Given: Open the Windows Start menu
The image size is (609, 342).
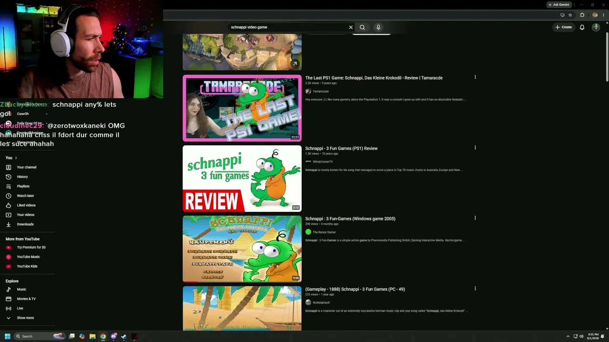Looking at the screenshot, I should coord(8,336).
